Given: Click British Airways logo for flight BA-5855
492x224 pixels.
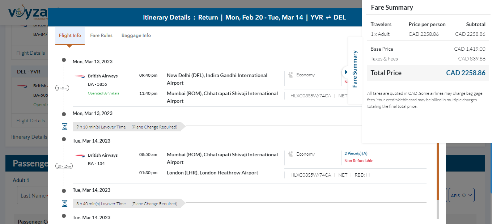Looking at the screenshot, I should point(80,76).
